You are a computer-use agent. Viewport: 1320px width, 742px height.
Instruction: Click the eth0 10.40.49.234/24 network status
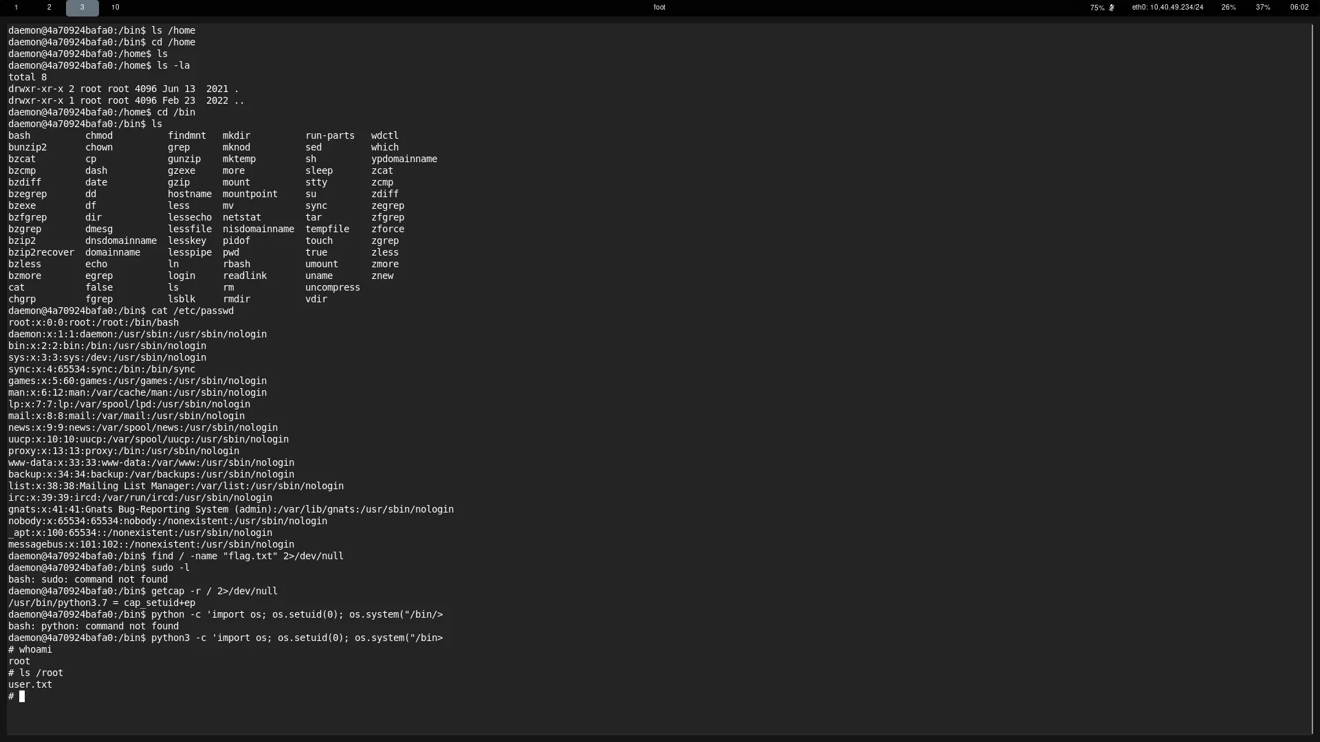click(x=1167, y=8)
